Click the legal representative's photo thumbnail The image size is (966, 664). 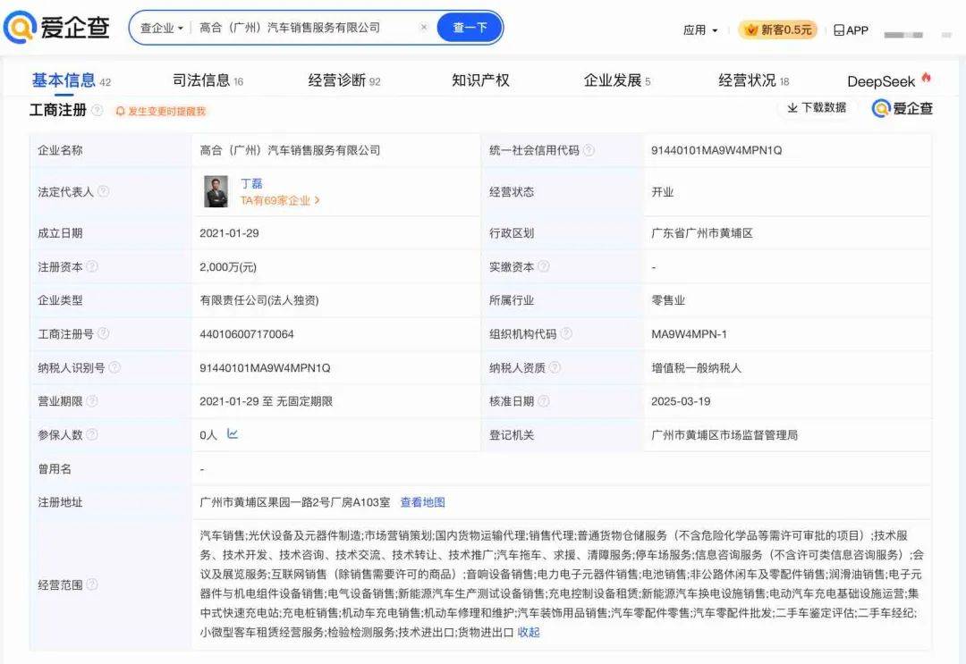point(216,191)
